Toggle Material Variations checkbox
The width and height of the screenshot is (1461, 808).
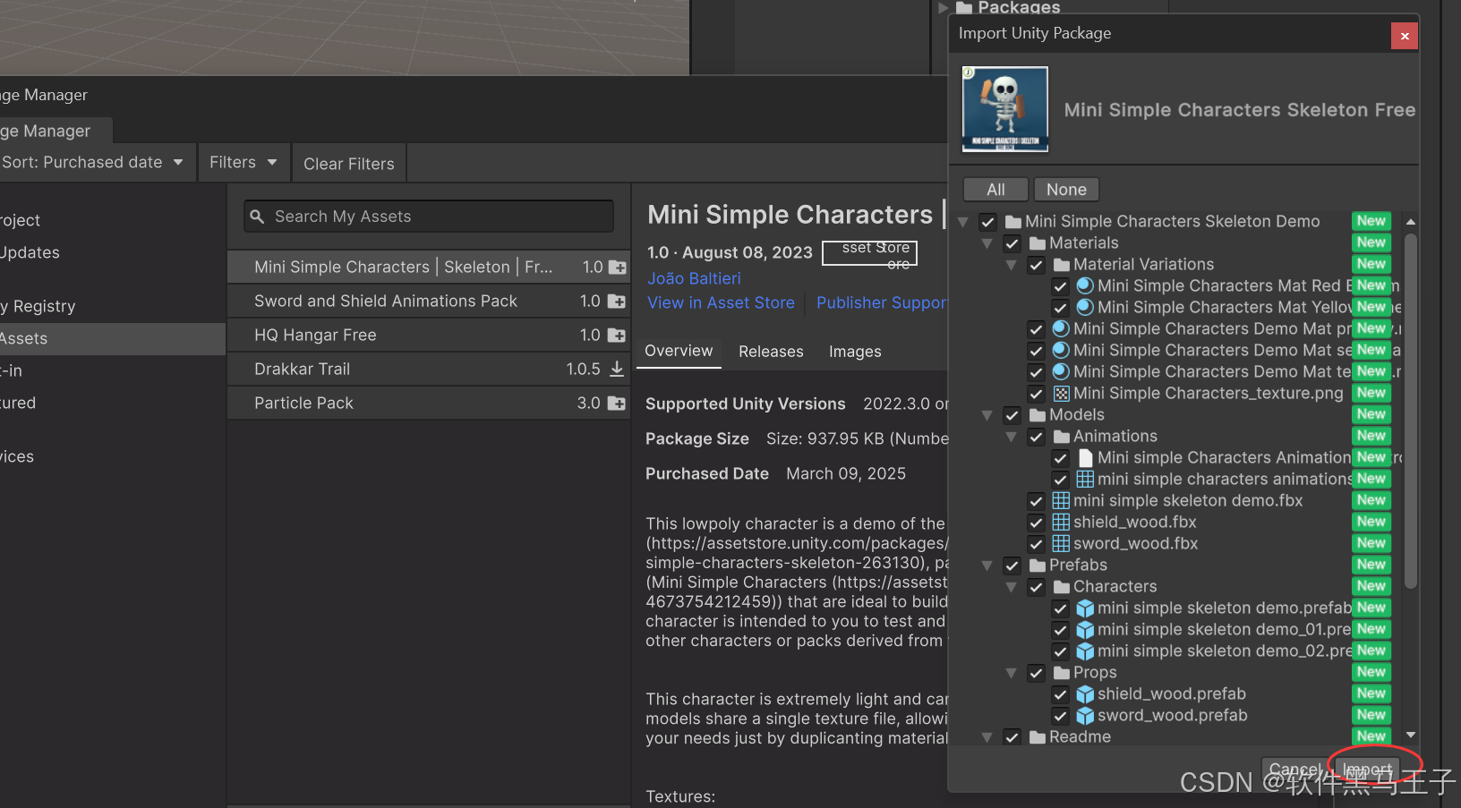pos(1037,264)
